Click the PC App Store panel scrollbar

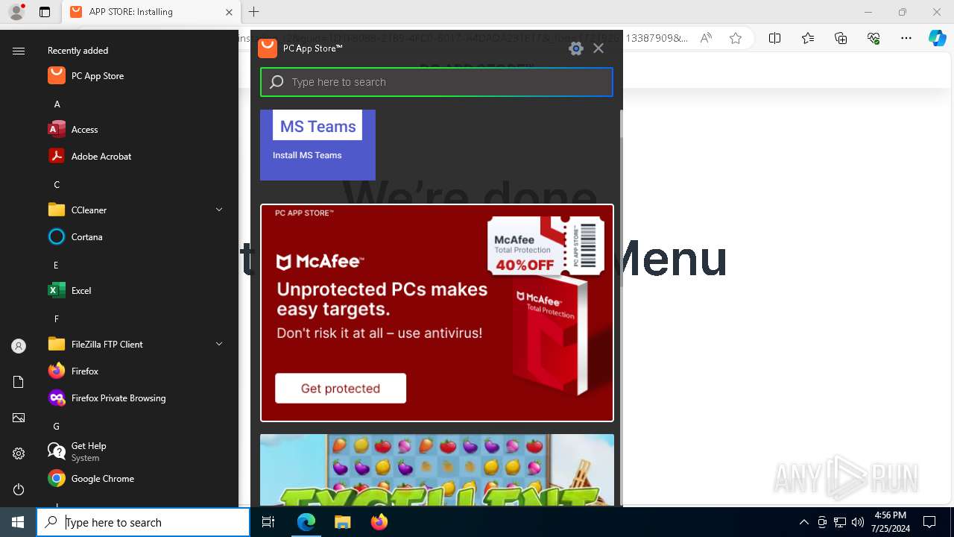[620, 199]
